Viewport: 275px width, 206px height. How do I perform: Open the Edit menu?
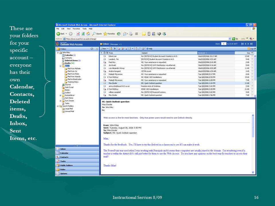[63, 29]
